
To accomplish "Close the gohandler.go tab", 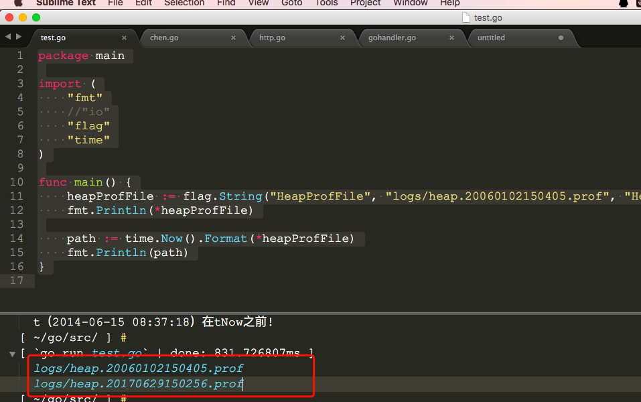I will tap(451, 38).
